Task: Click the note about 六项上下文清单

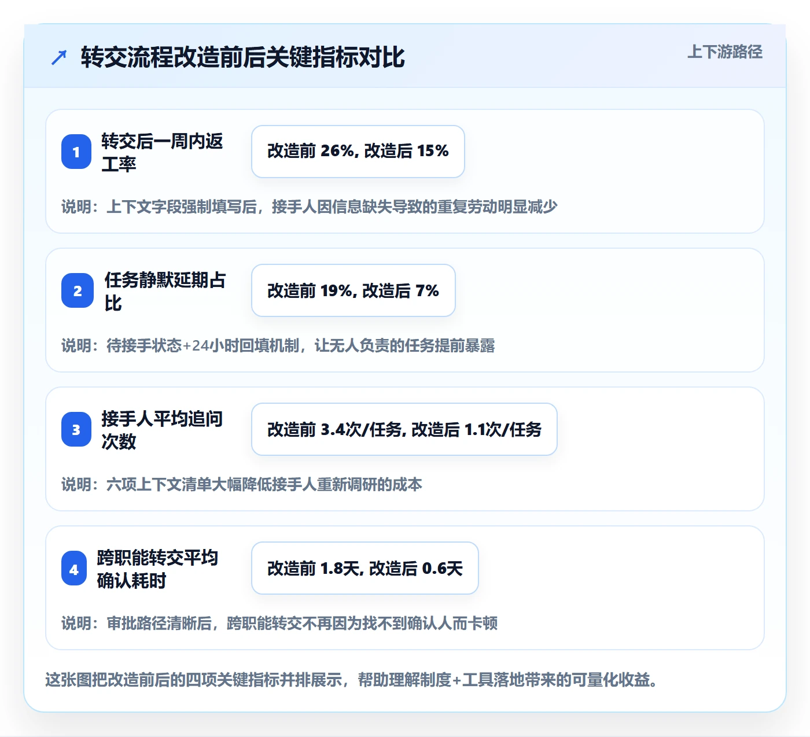Action: pyautogui.click(x=242, y=484)
